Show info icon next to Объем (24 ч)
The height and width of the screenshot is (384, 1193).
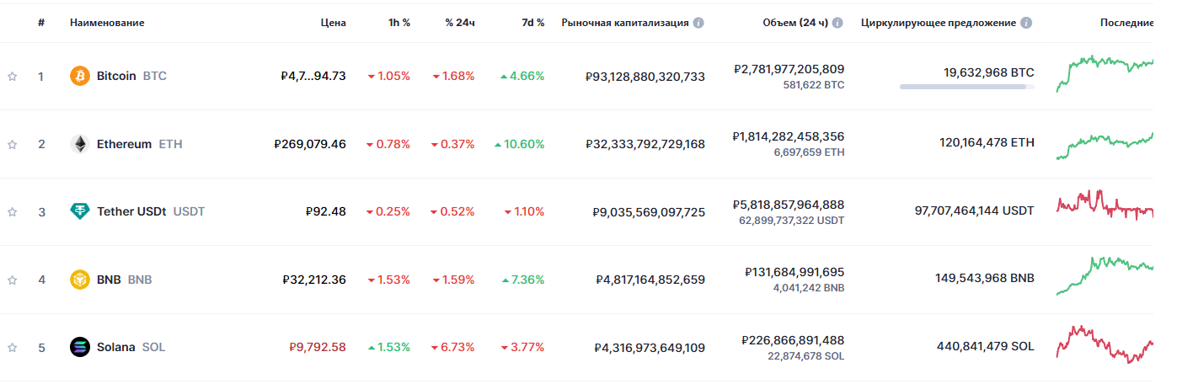837,23
